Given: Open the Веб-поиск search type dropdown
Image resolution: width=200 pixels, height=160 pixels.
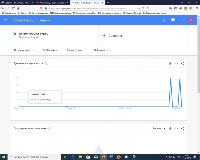Looking at the screenshot, I should [x=101, y=50].
